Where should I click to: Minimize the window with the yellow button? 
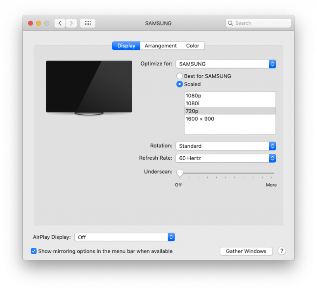click(39, 23)
